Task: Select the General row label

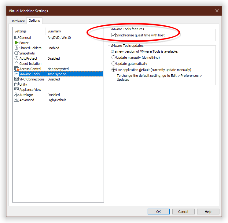Action: click(x=25, y=38)
